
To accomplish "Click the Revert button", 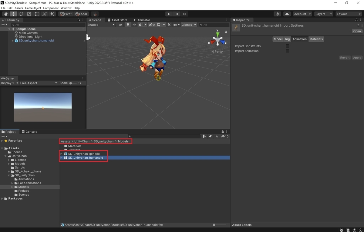I will tap(345, 58).
